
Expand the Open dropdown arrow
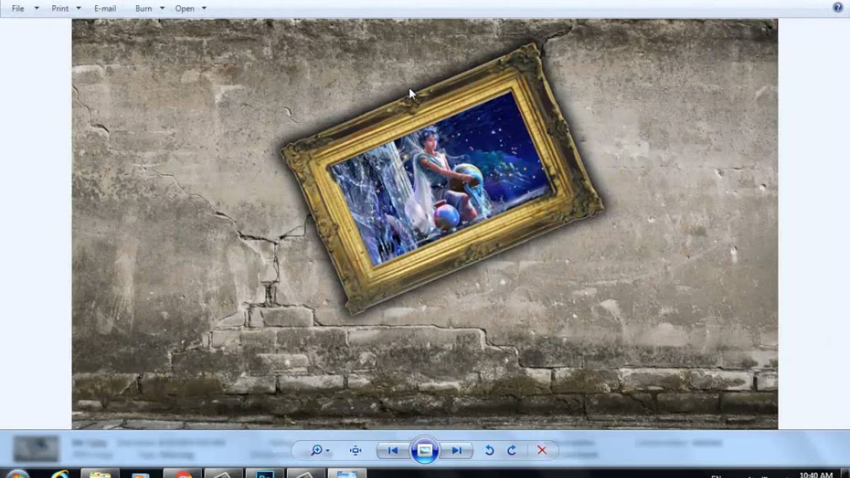click(204, 9)
